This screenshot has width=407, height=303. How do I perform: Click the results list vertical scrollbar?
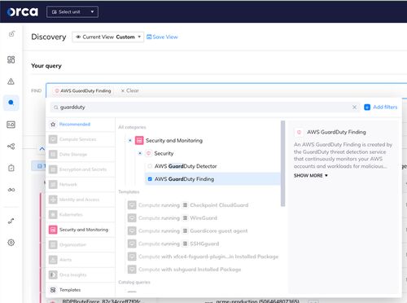point(282,164)
